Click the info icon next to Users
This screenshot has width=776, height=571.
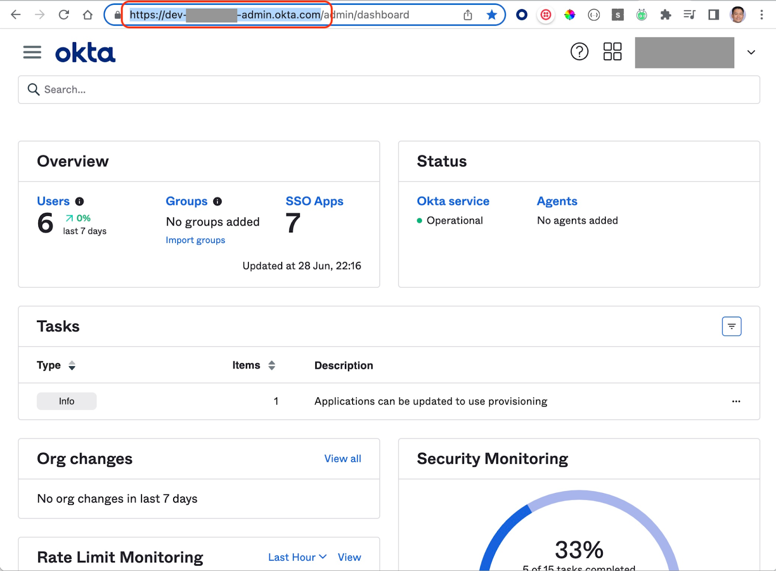pyautogui.click(x=80, y=201)
